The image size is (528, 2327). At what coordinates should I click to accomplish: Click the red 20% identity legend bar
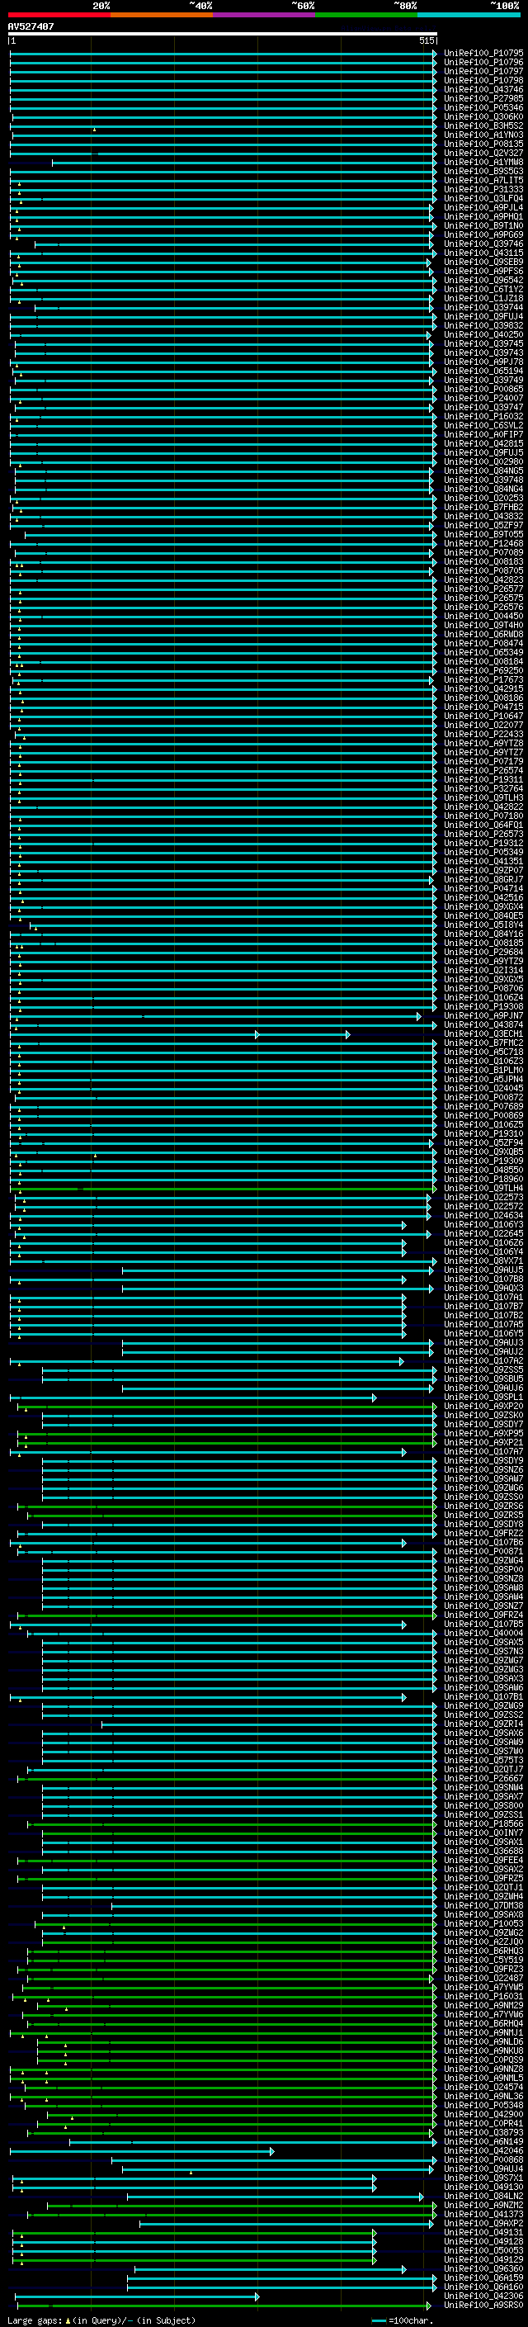point(59,15)
